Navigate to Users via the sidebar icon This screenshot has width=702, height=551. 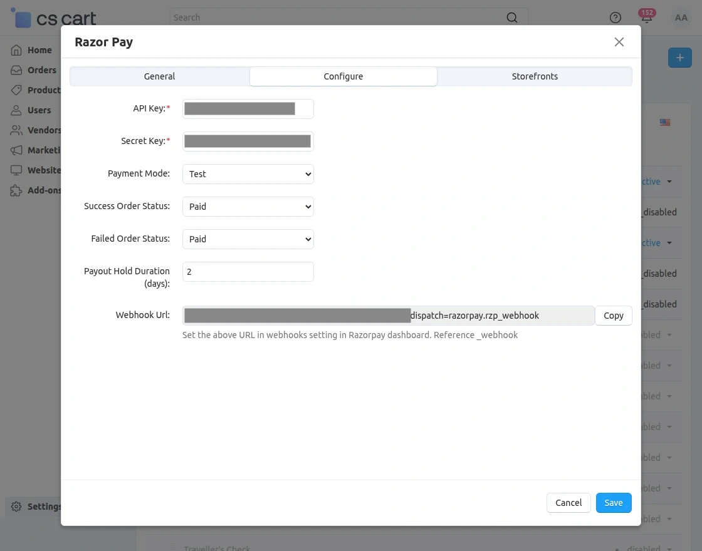pos(17,110)
